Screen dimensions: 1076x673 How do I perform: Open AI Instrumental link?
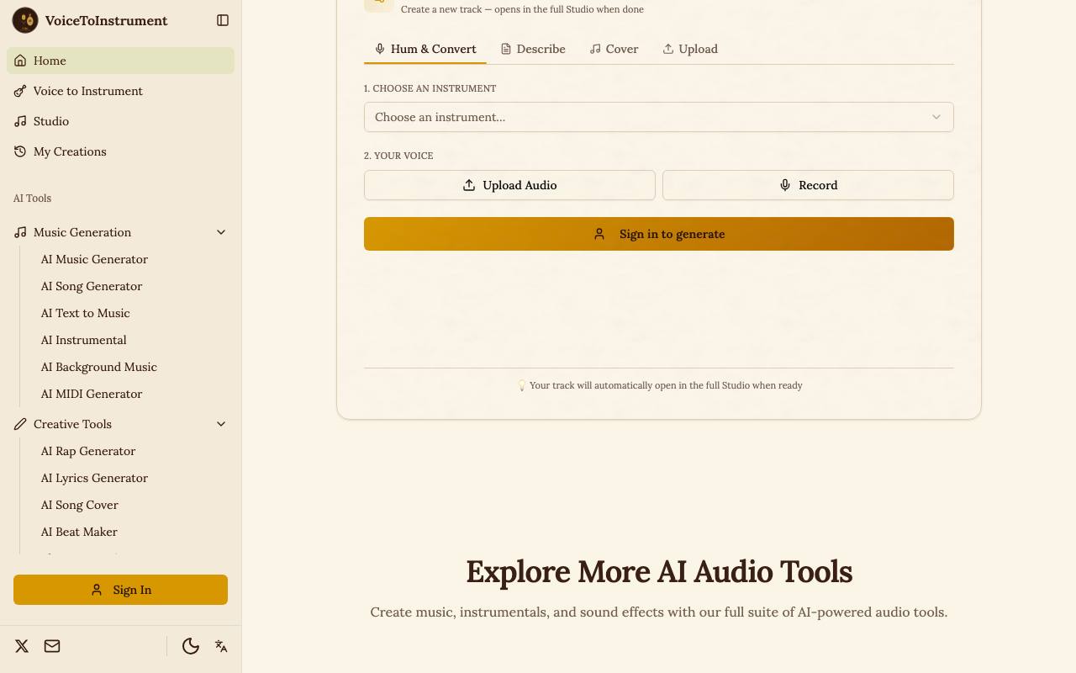(x=84, y=340)
